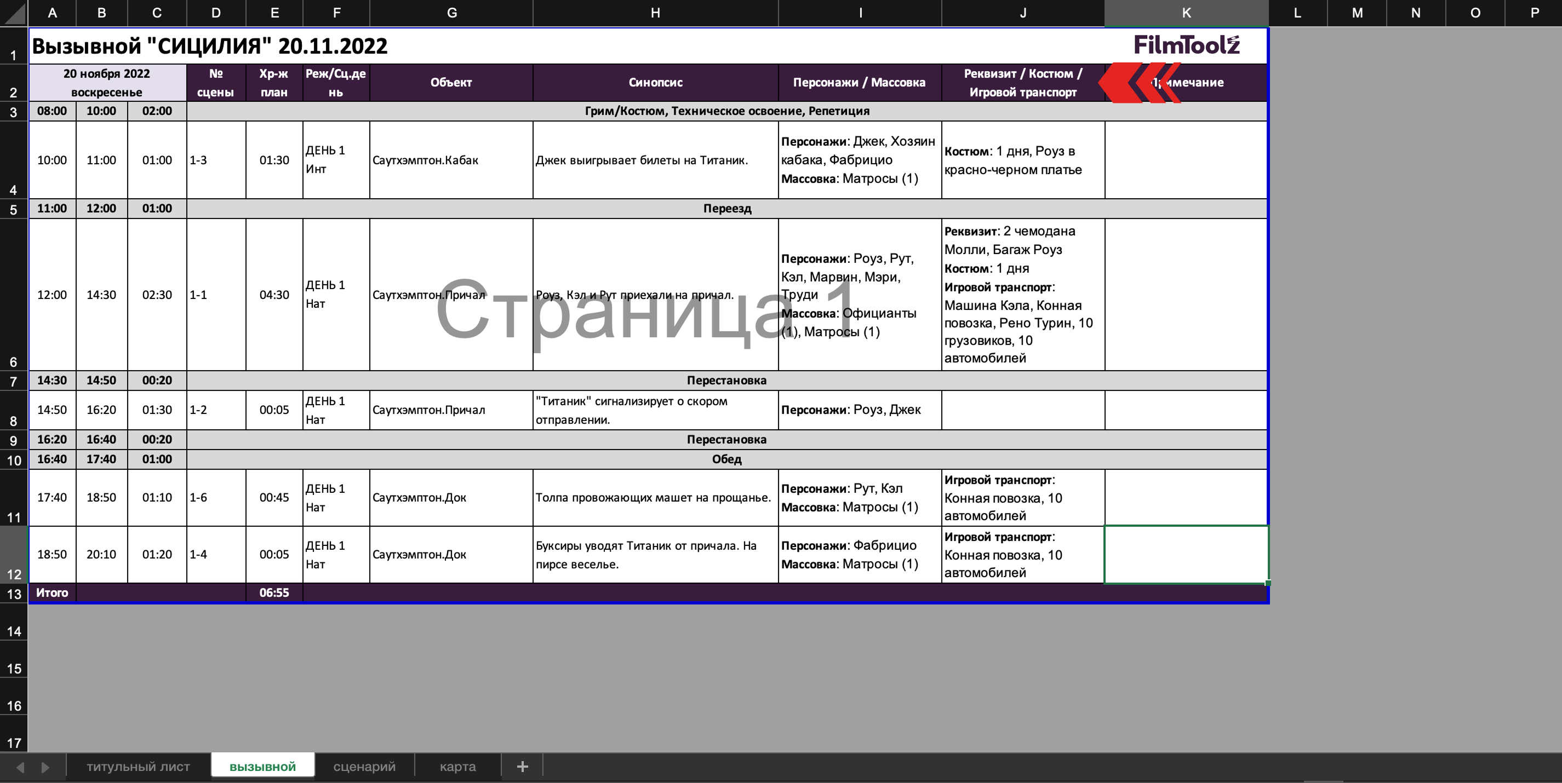Viewport: 1562px width, 783px height.
Task: Click the Переезд row cell
Action: 727,209
